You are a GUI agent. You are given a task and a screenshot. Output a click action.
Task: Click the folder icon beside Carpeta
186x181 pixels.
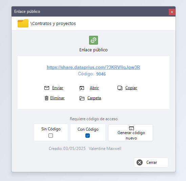point(82,98)
